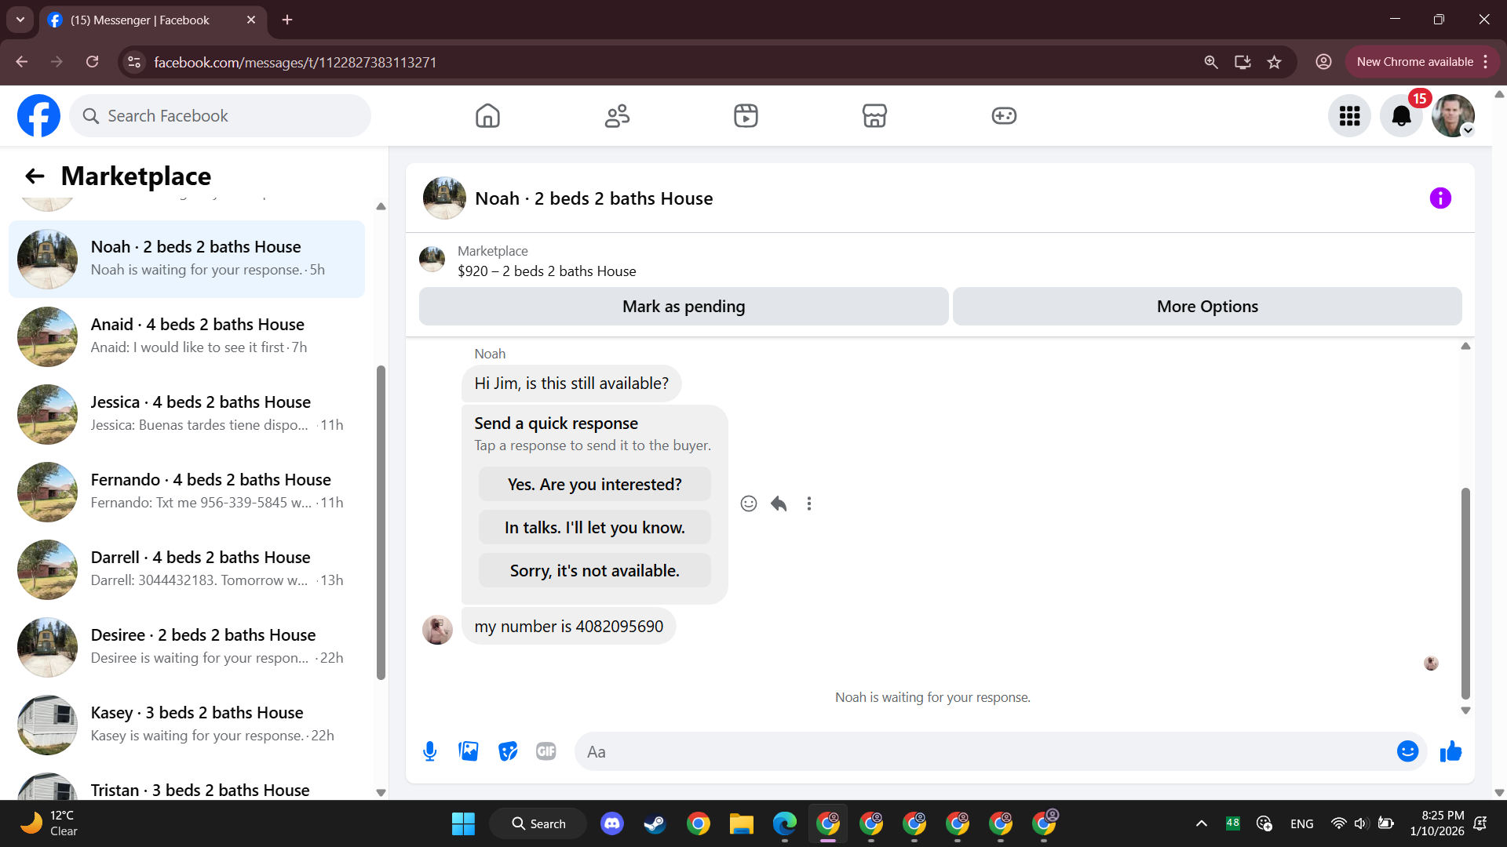Open conversation information purple icon

[1439, 198]
